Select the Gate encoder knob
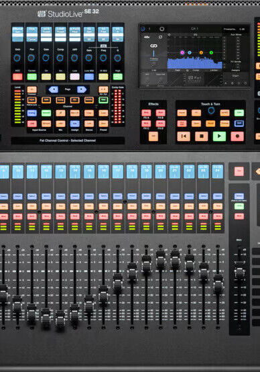260x372 pixels. click(46, 58)
